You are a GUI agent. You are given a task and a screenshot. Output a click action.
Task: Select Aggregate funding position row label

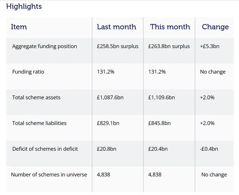point(45,46)
